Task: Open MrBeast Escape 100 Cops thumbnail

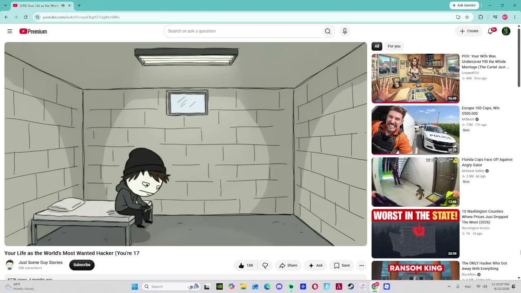Action: point(416,130)
